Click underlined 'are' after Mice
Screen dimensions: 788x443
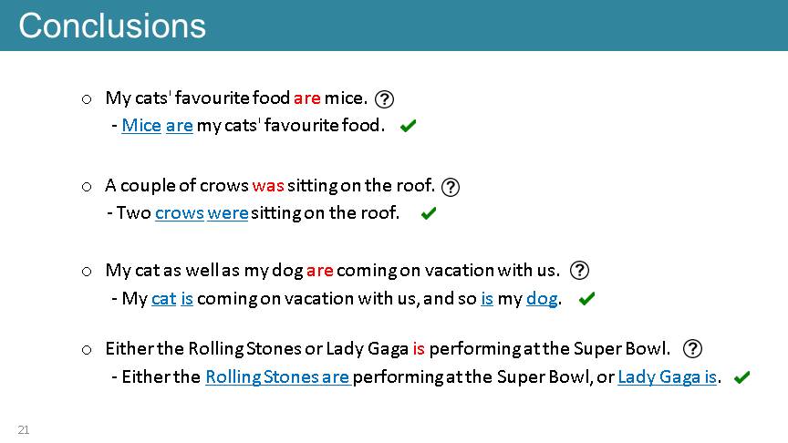point(180,126)
